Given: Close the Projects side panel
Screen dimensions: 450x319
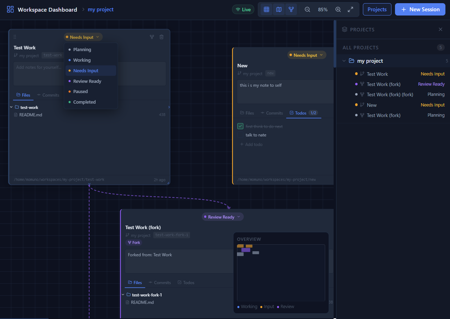Looking at the screenshot, I should tap(440, 30).
